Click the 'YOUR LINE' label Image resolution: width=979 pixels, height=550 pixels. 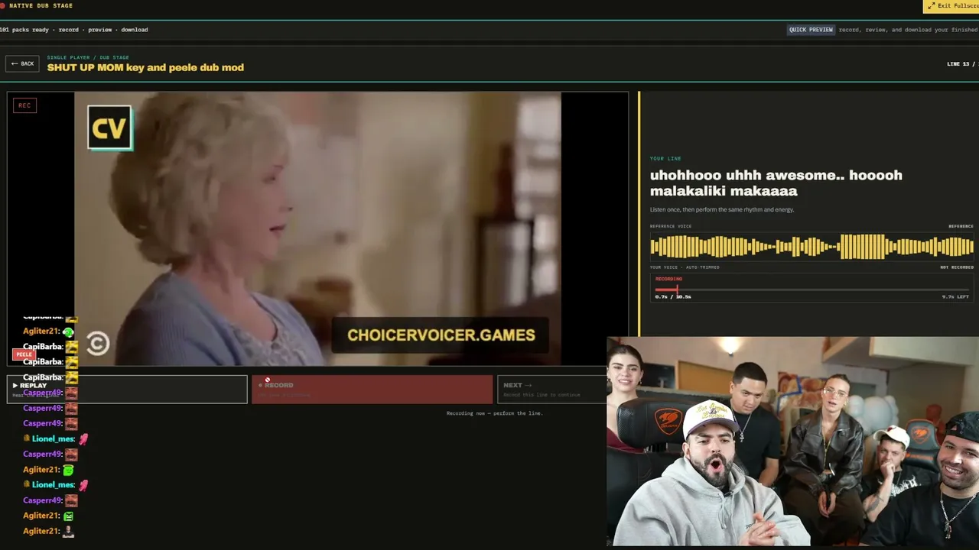coord(665,159)
